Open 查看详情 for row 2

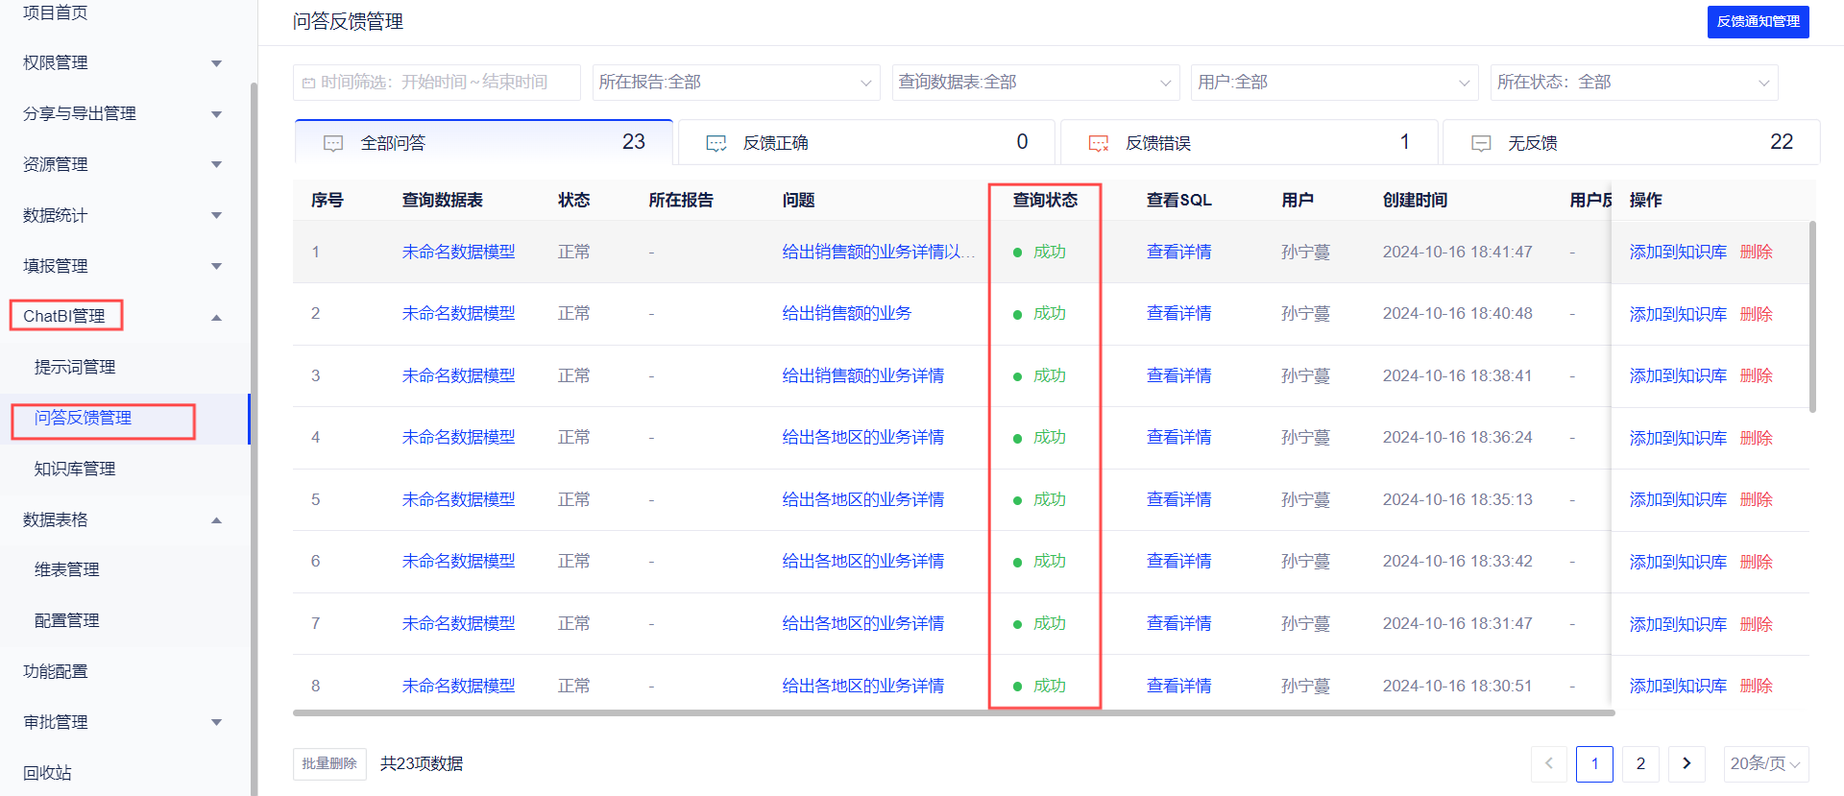pyautogui.click(x=1178, y=314)
